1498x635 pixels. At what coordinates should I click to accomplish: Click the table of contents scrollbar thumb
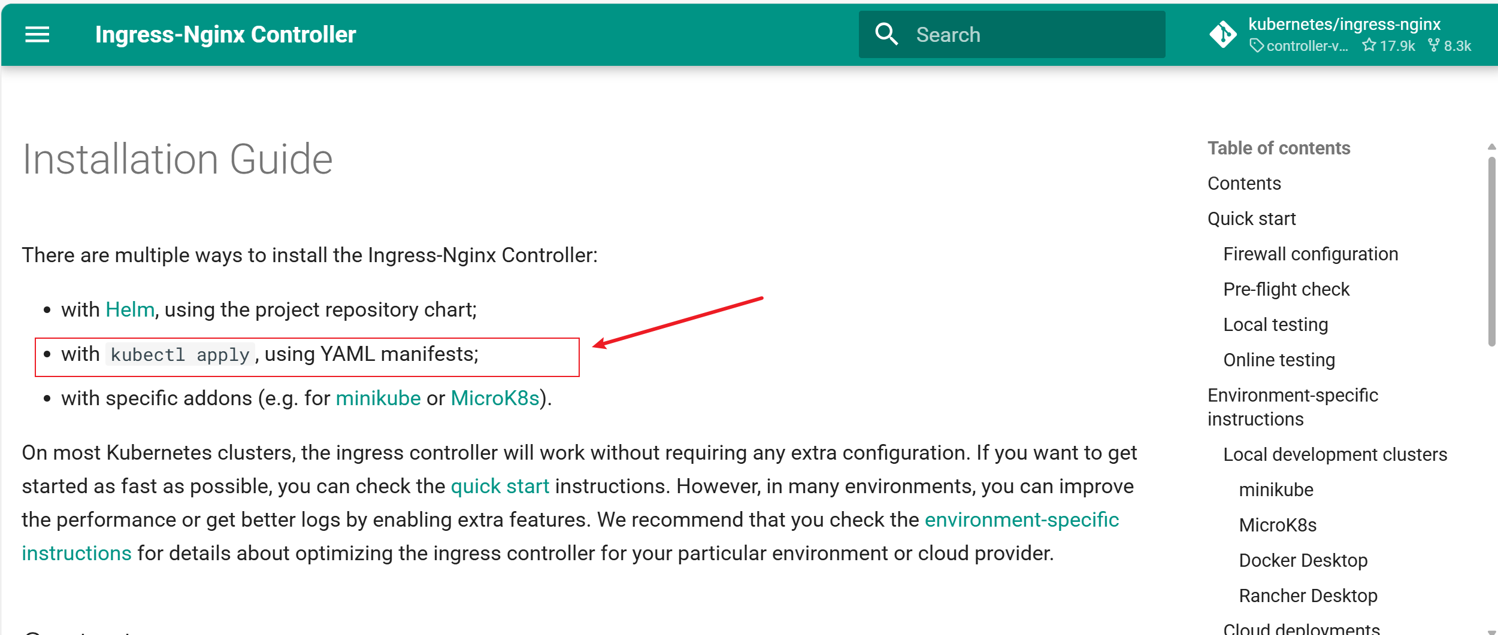coord(1491,251)
